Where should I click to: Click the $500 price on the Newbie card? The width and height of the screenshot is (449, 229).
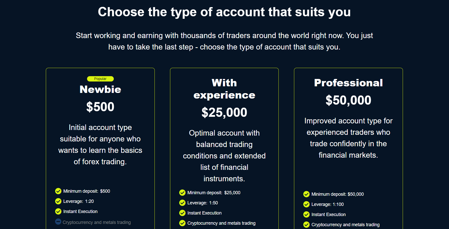point(100,107)
